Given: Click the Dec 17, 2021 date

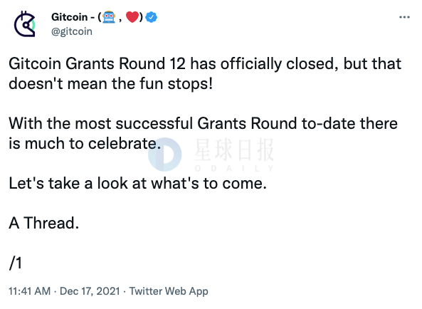Looking at the screenshot, I should pyautogui.click(x=90, y=291).
